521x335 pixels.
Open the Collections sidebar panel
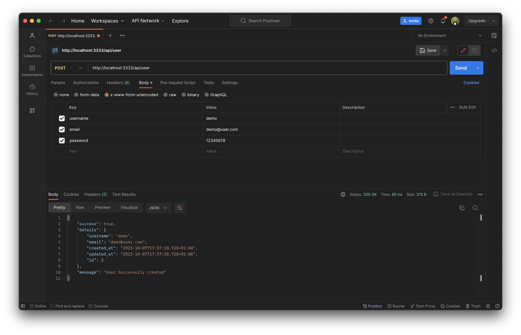pyautogui.click(x=32, y=52)
